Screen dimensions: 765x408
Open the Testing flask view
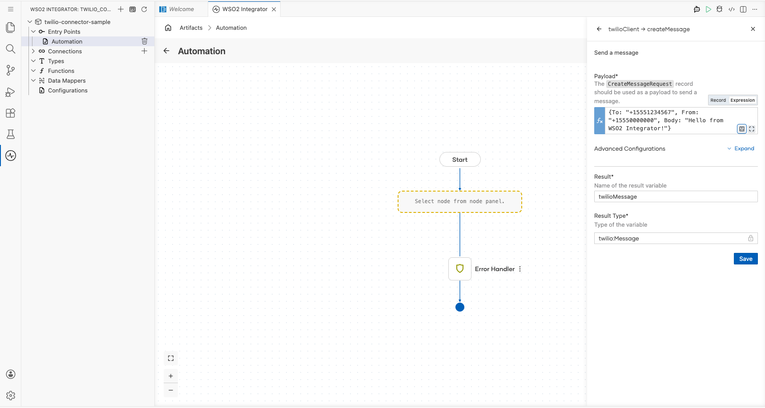point(11,134)
